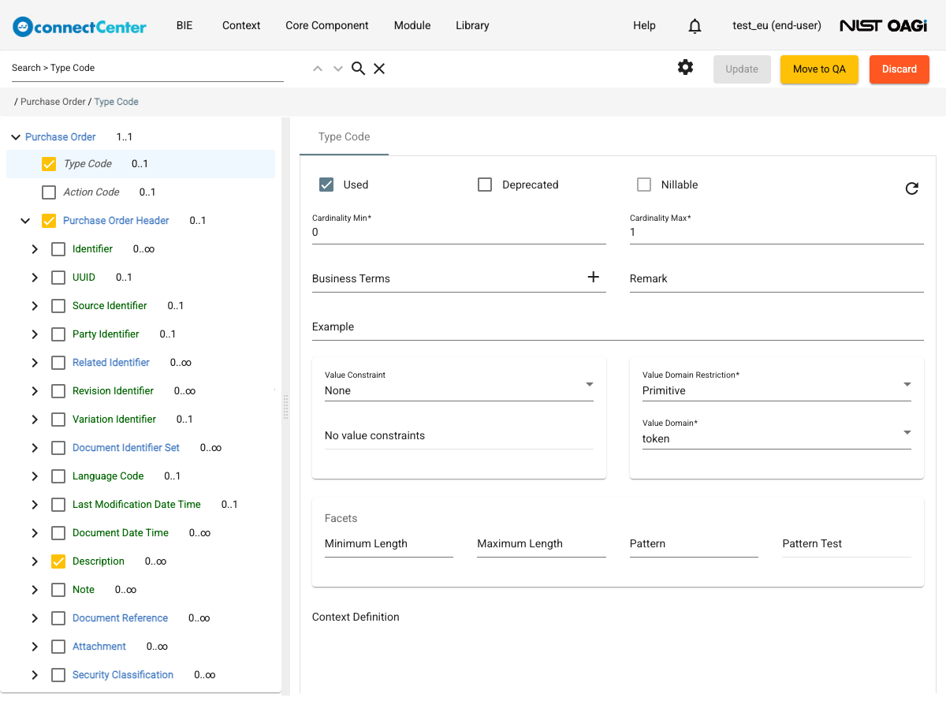
Task: Clear the search with X icon
Action: 379,69
